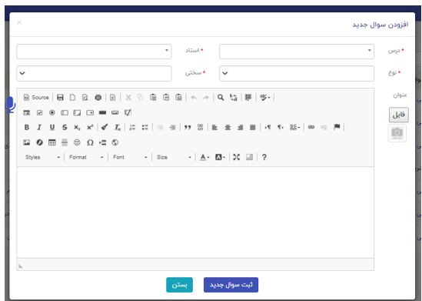Screen dimensions: 422x301
Task: Click Paste as plain text icon
Action: point(166,97)
